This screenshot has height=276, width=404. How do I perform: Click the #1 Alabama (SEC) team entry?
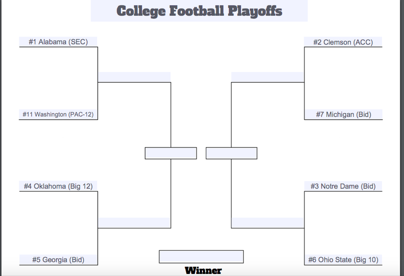tap(58, 42)
